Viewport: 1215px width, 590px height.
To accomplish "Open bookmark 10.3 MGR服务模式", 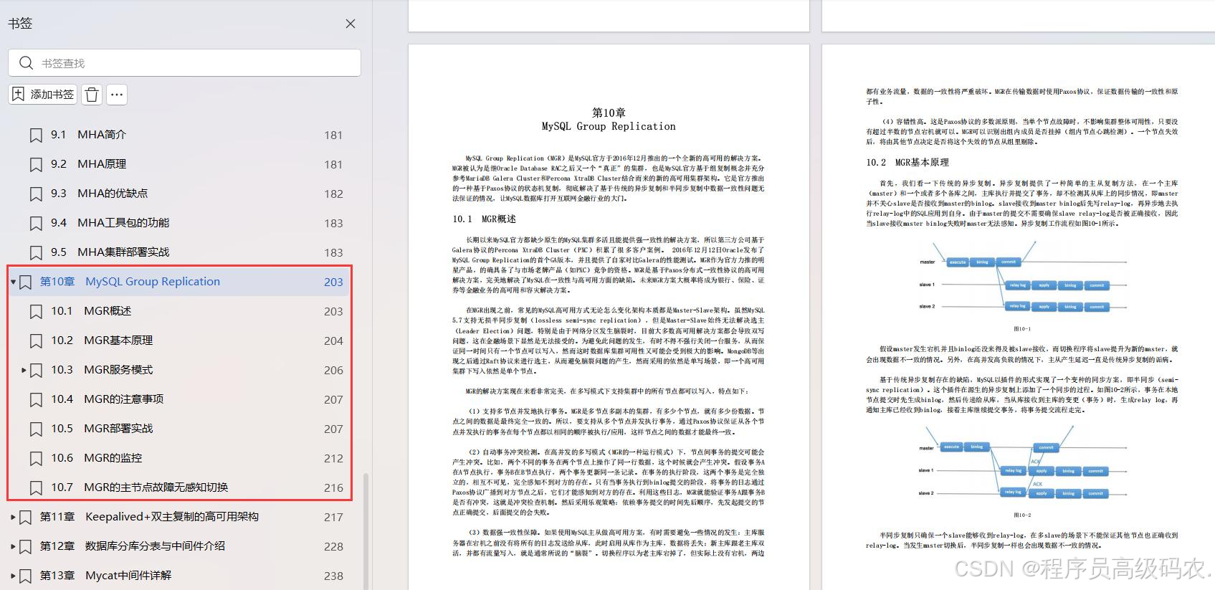I will coord(102,370).
